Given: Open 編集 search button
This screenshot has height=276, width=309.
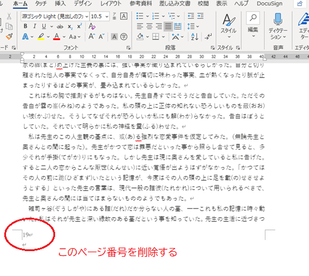Looking at the screenshot, I should tap(253, 25).
